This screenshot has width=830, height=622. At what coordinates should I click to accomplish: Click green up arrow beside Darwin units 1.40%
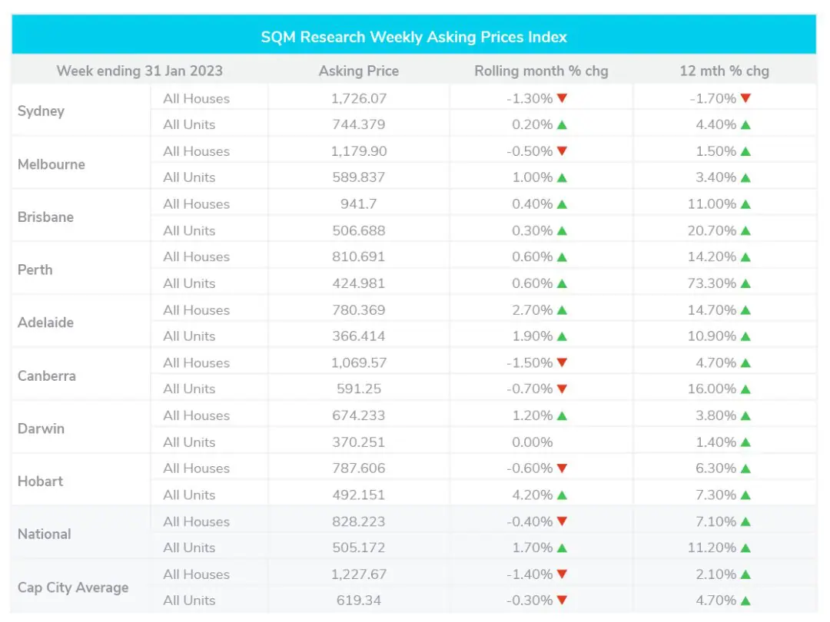[745, 442]
